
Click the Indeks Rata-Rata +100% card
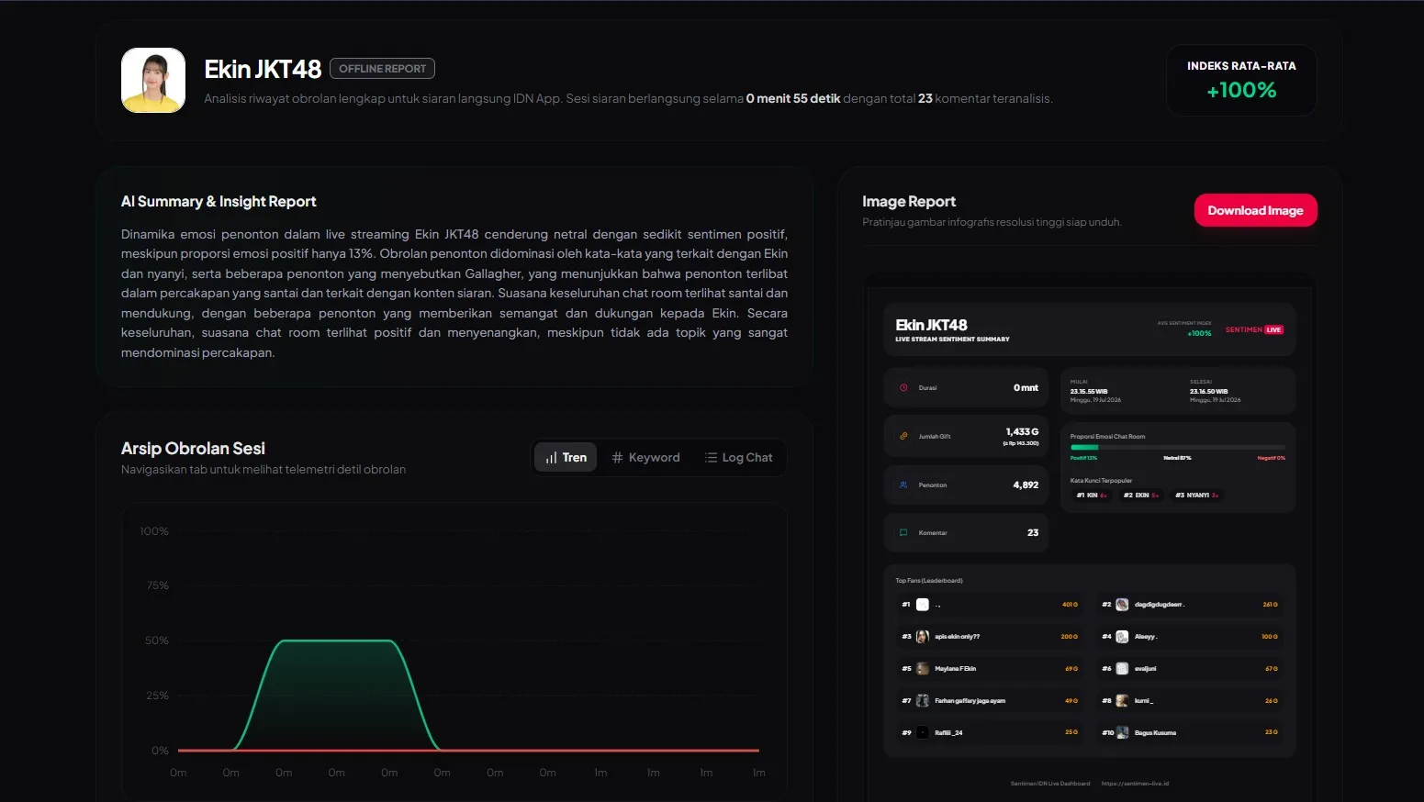tap(1241, 80)
